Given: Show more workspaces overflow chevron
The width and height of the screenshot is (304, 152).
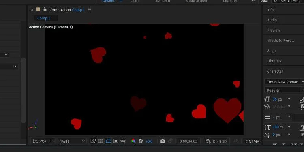Looking at the screenshot, I should pyautogui.click(x=253, y=1).
